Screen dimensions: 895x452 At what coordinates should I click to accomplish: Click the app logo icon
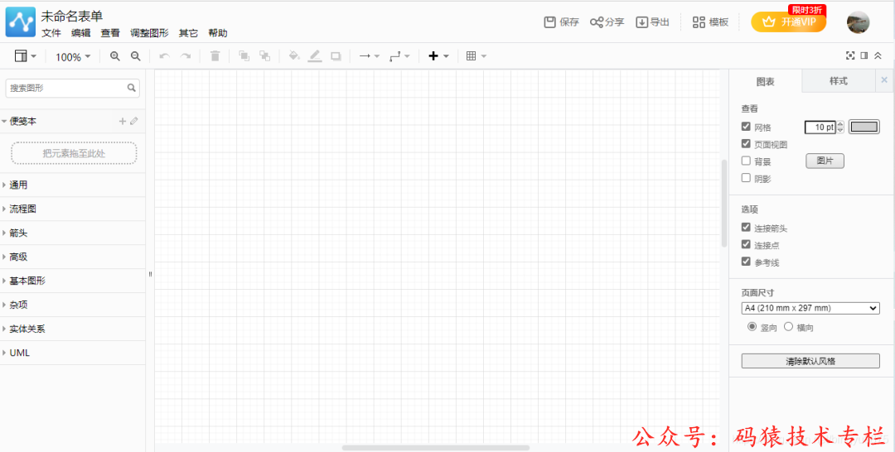[21, 22]
